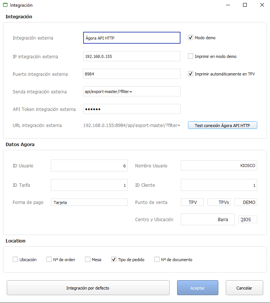Click the API Token password field
The image size is (270, 303).
click(x=132, y=109)
